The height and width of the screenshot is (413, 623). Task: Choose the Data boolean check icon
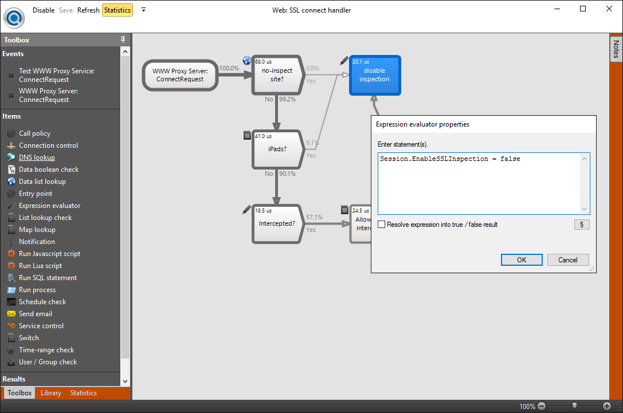pyautogui.click(x=11, y=170)
